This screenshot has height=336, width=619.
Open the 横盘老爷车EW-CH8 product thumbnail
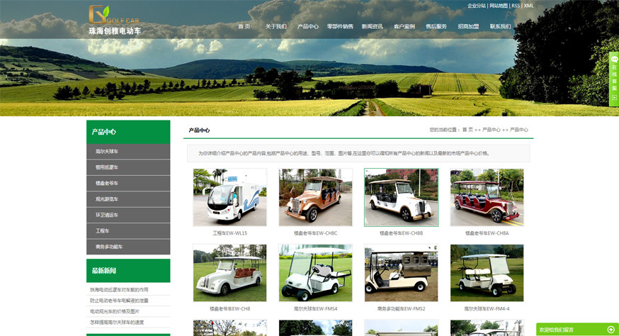229,273
